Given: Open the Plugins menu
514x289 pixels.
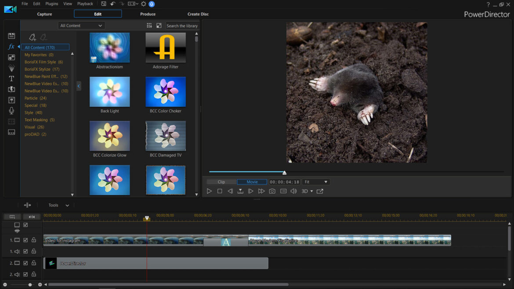Looking at the screenshot, I should coord(51,4).
